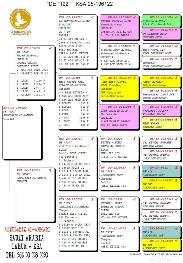Click the female symbol on BE-21-2130769
Image resolution: width=183 pixels, height=263 pixels.
[179, 30]
